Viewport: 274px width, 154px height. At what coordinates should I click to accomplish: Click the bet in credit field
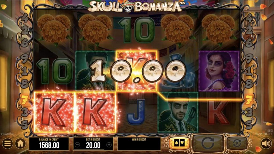point(93,144)
